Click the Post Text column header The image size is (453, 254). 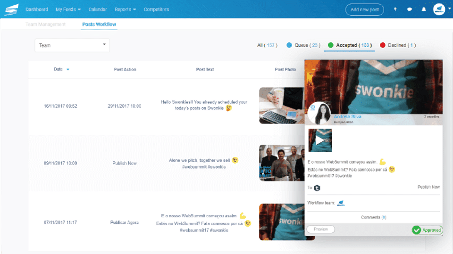205,69
